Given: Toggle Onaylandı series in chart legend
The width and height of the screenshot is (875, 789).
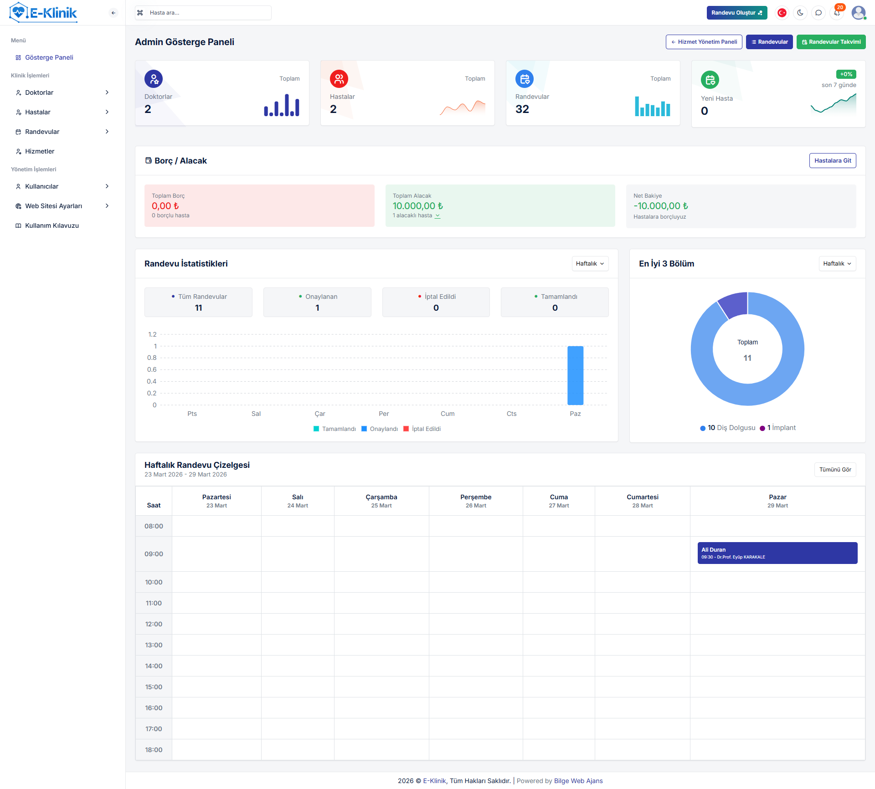Looking at the screenshot, I should (x=379, y=429).
